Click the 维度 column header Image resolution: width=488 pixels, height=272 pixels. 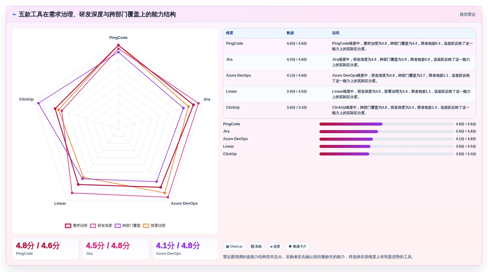click(230, 33)
